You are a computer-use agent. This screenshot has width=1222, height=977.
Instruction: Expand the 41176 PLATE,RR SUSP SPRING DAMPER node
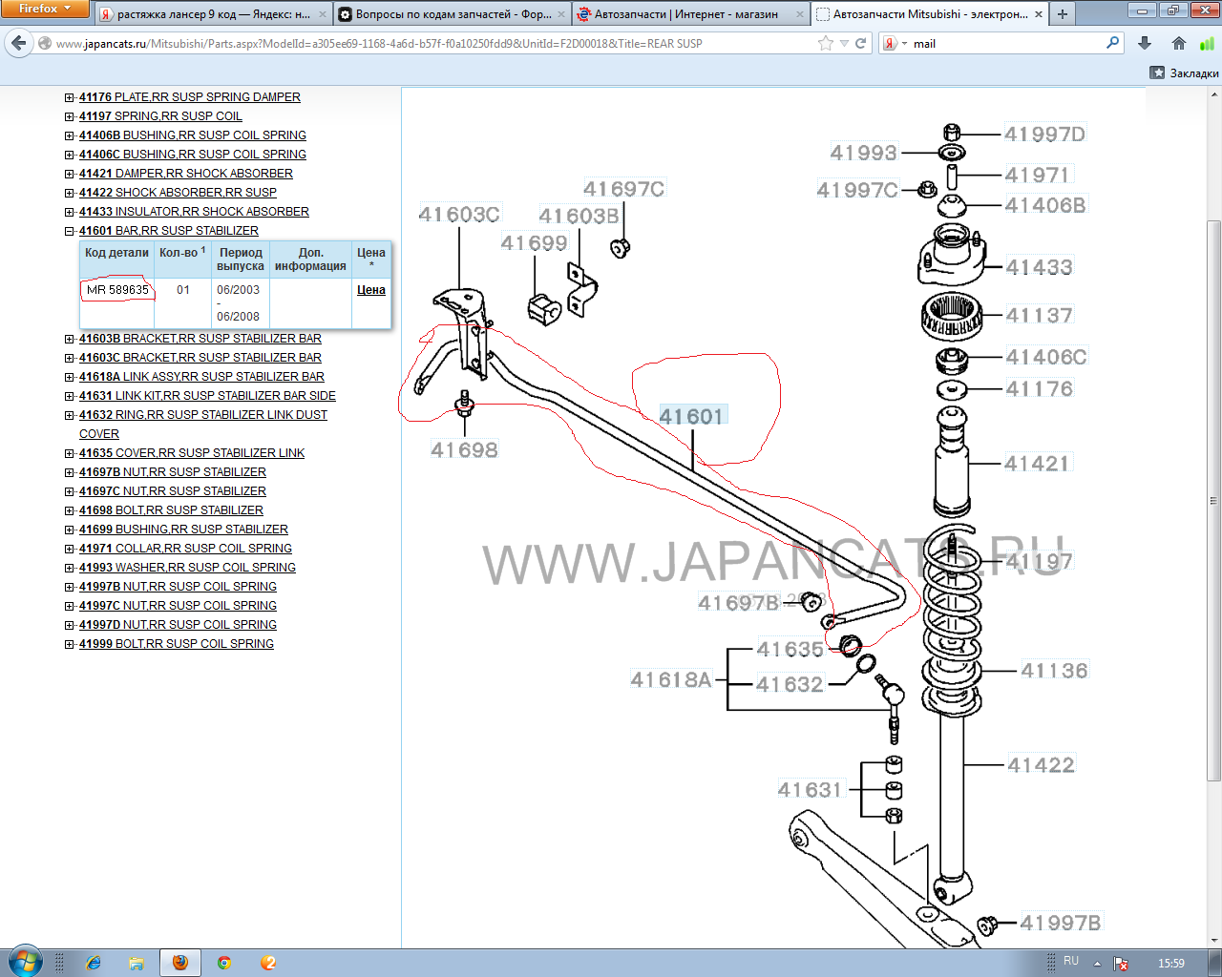(x=70, y=97)
